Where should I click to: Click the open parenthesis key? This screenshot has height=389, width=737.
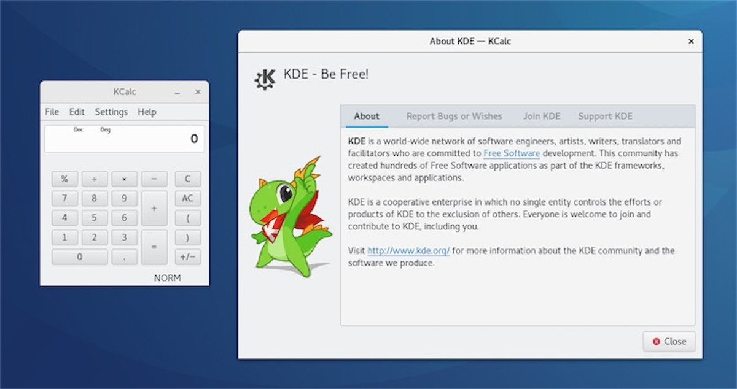(188, 218)
